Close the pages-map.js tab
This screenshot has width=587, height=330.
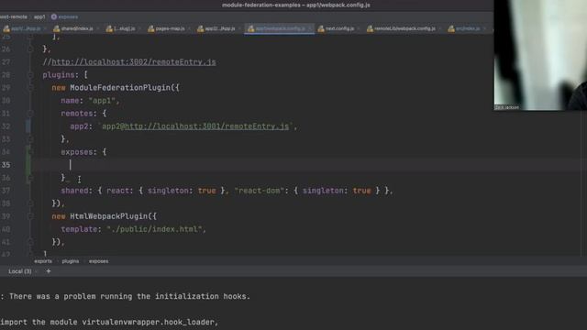point(189,28)
